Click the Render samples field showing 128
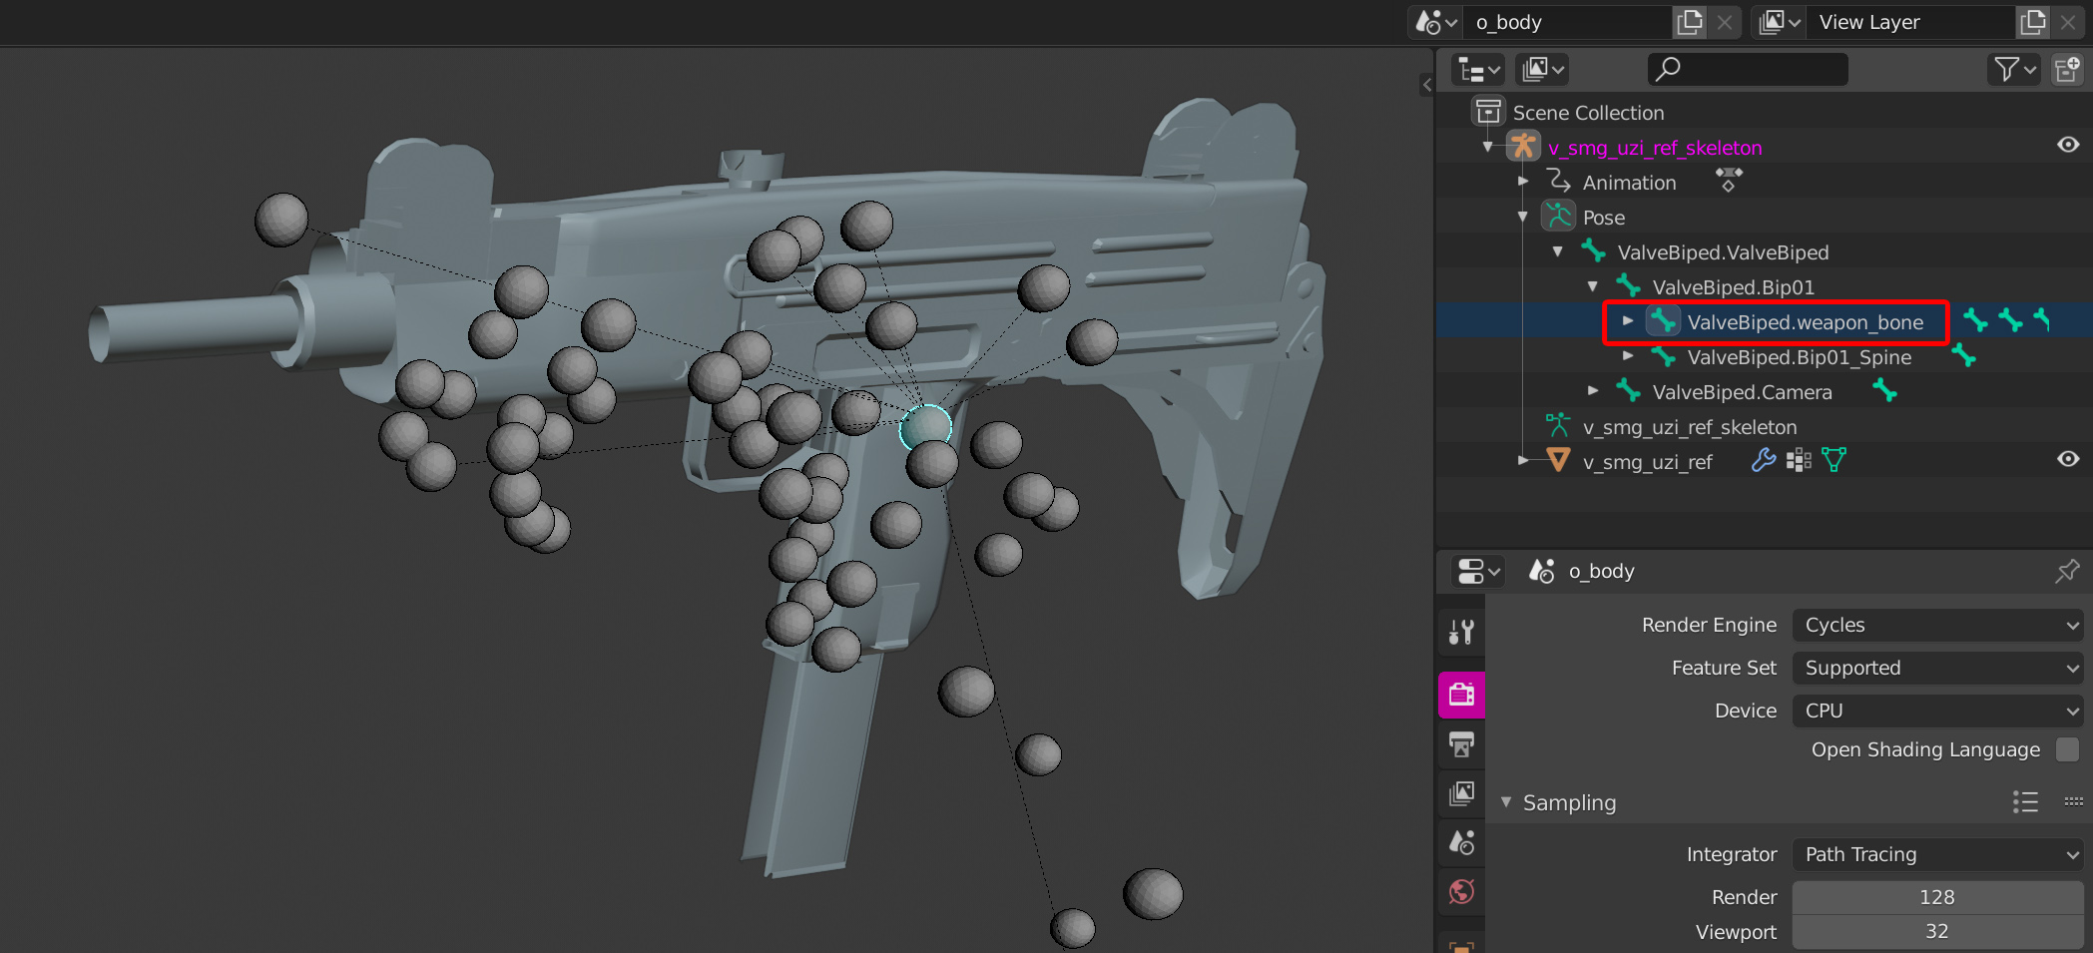The width and height of the screenshot is (2093, 953). tap(1937, 897)
